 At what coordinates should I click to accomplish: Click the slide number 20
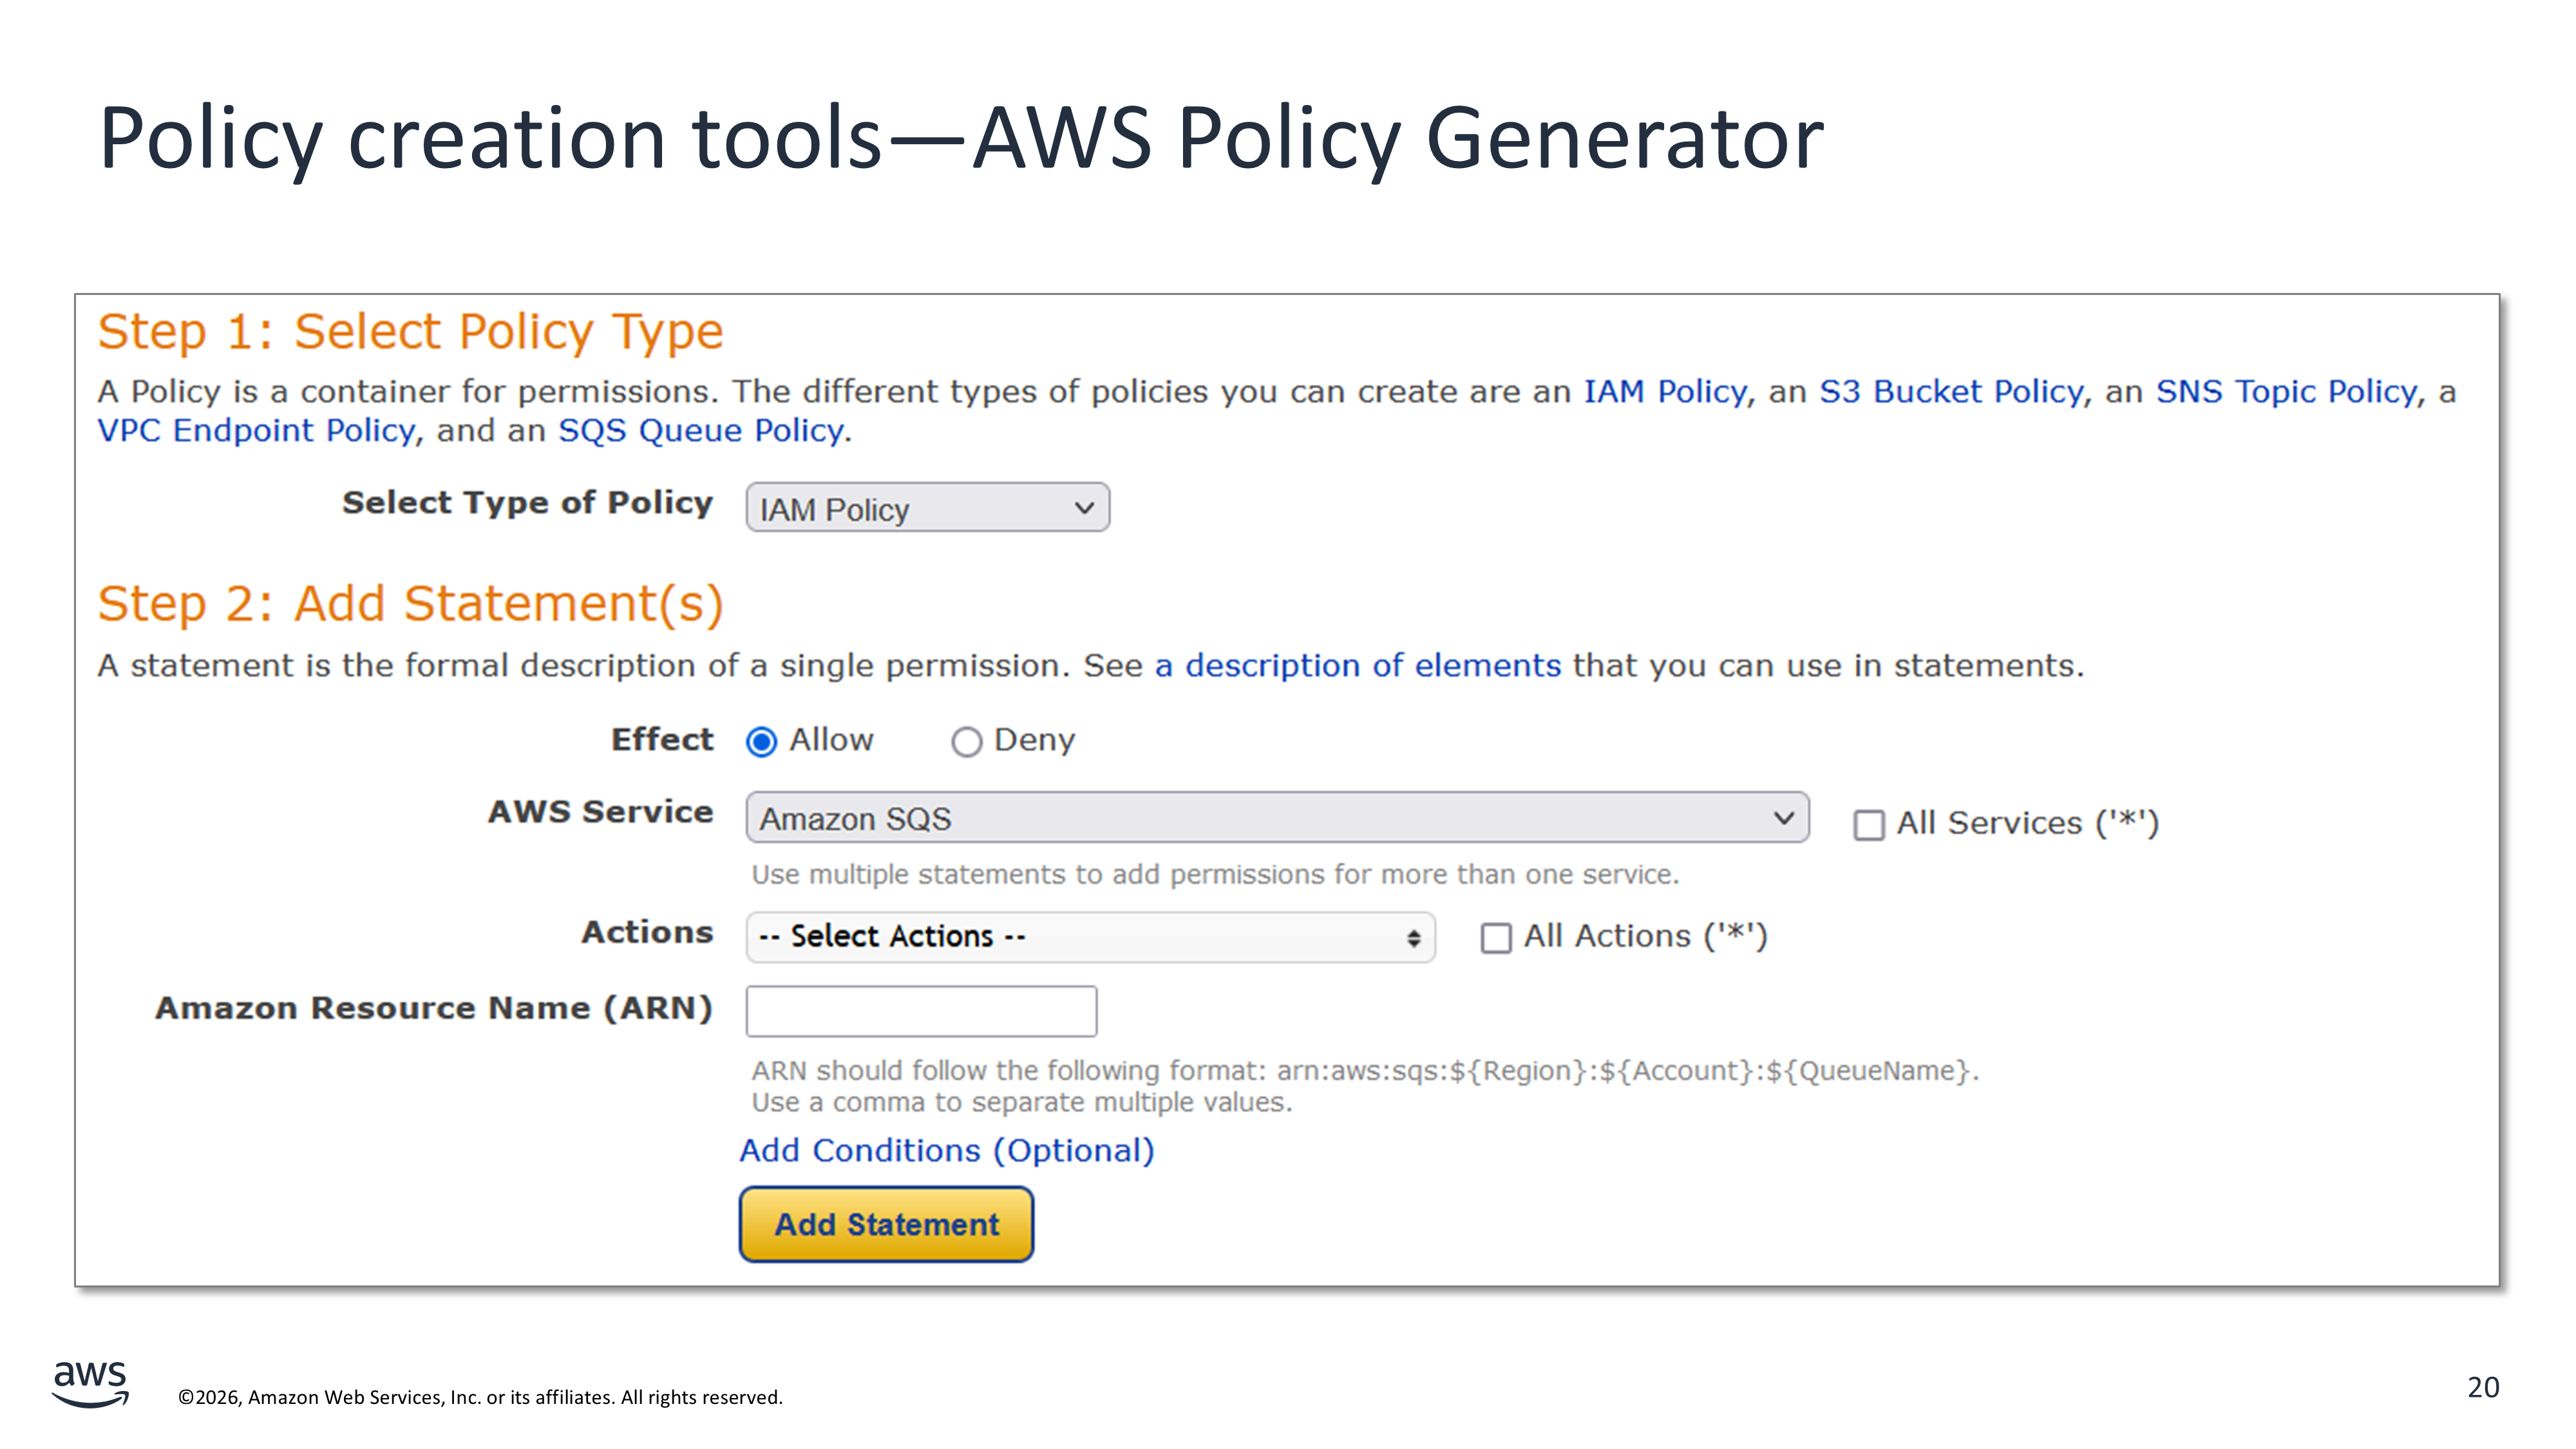click(x=2482, y=1387)
